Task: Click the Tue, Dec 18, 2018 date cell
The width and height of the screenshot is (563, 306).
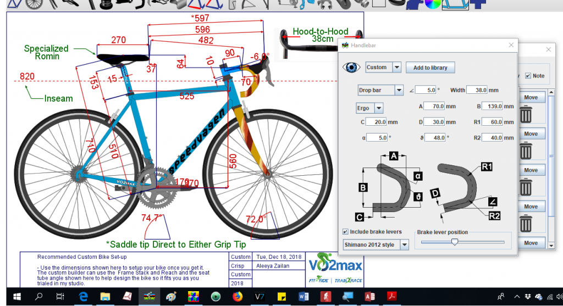Action: [x=279, y=257]
